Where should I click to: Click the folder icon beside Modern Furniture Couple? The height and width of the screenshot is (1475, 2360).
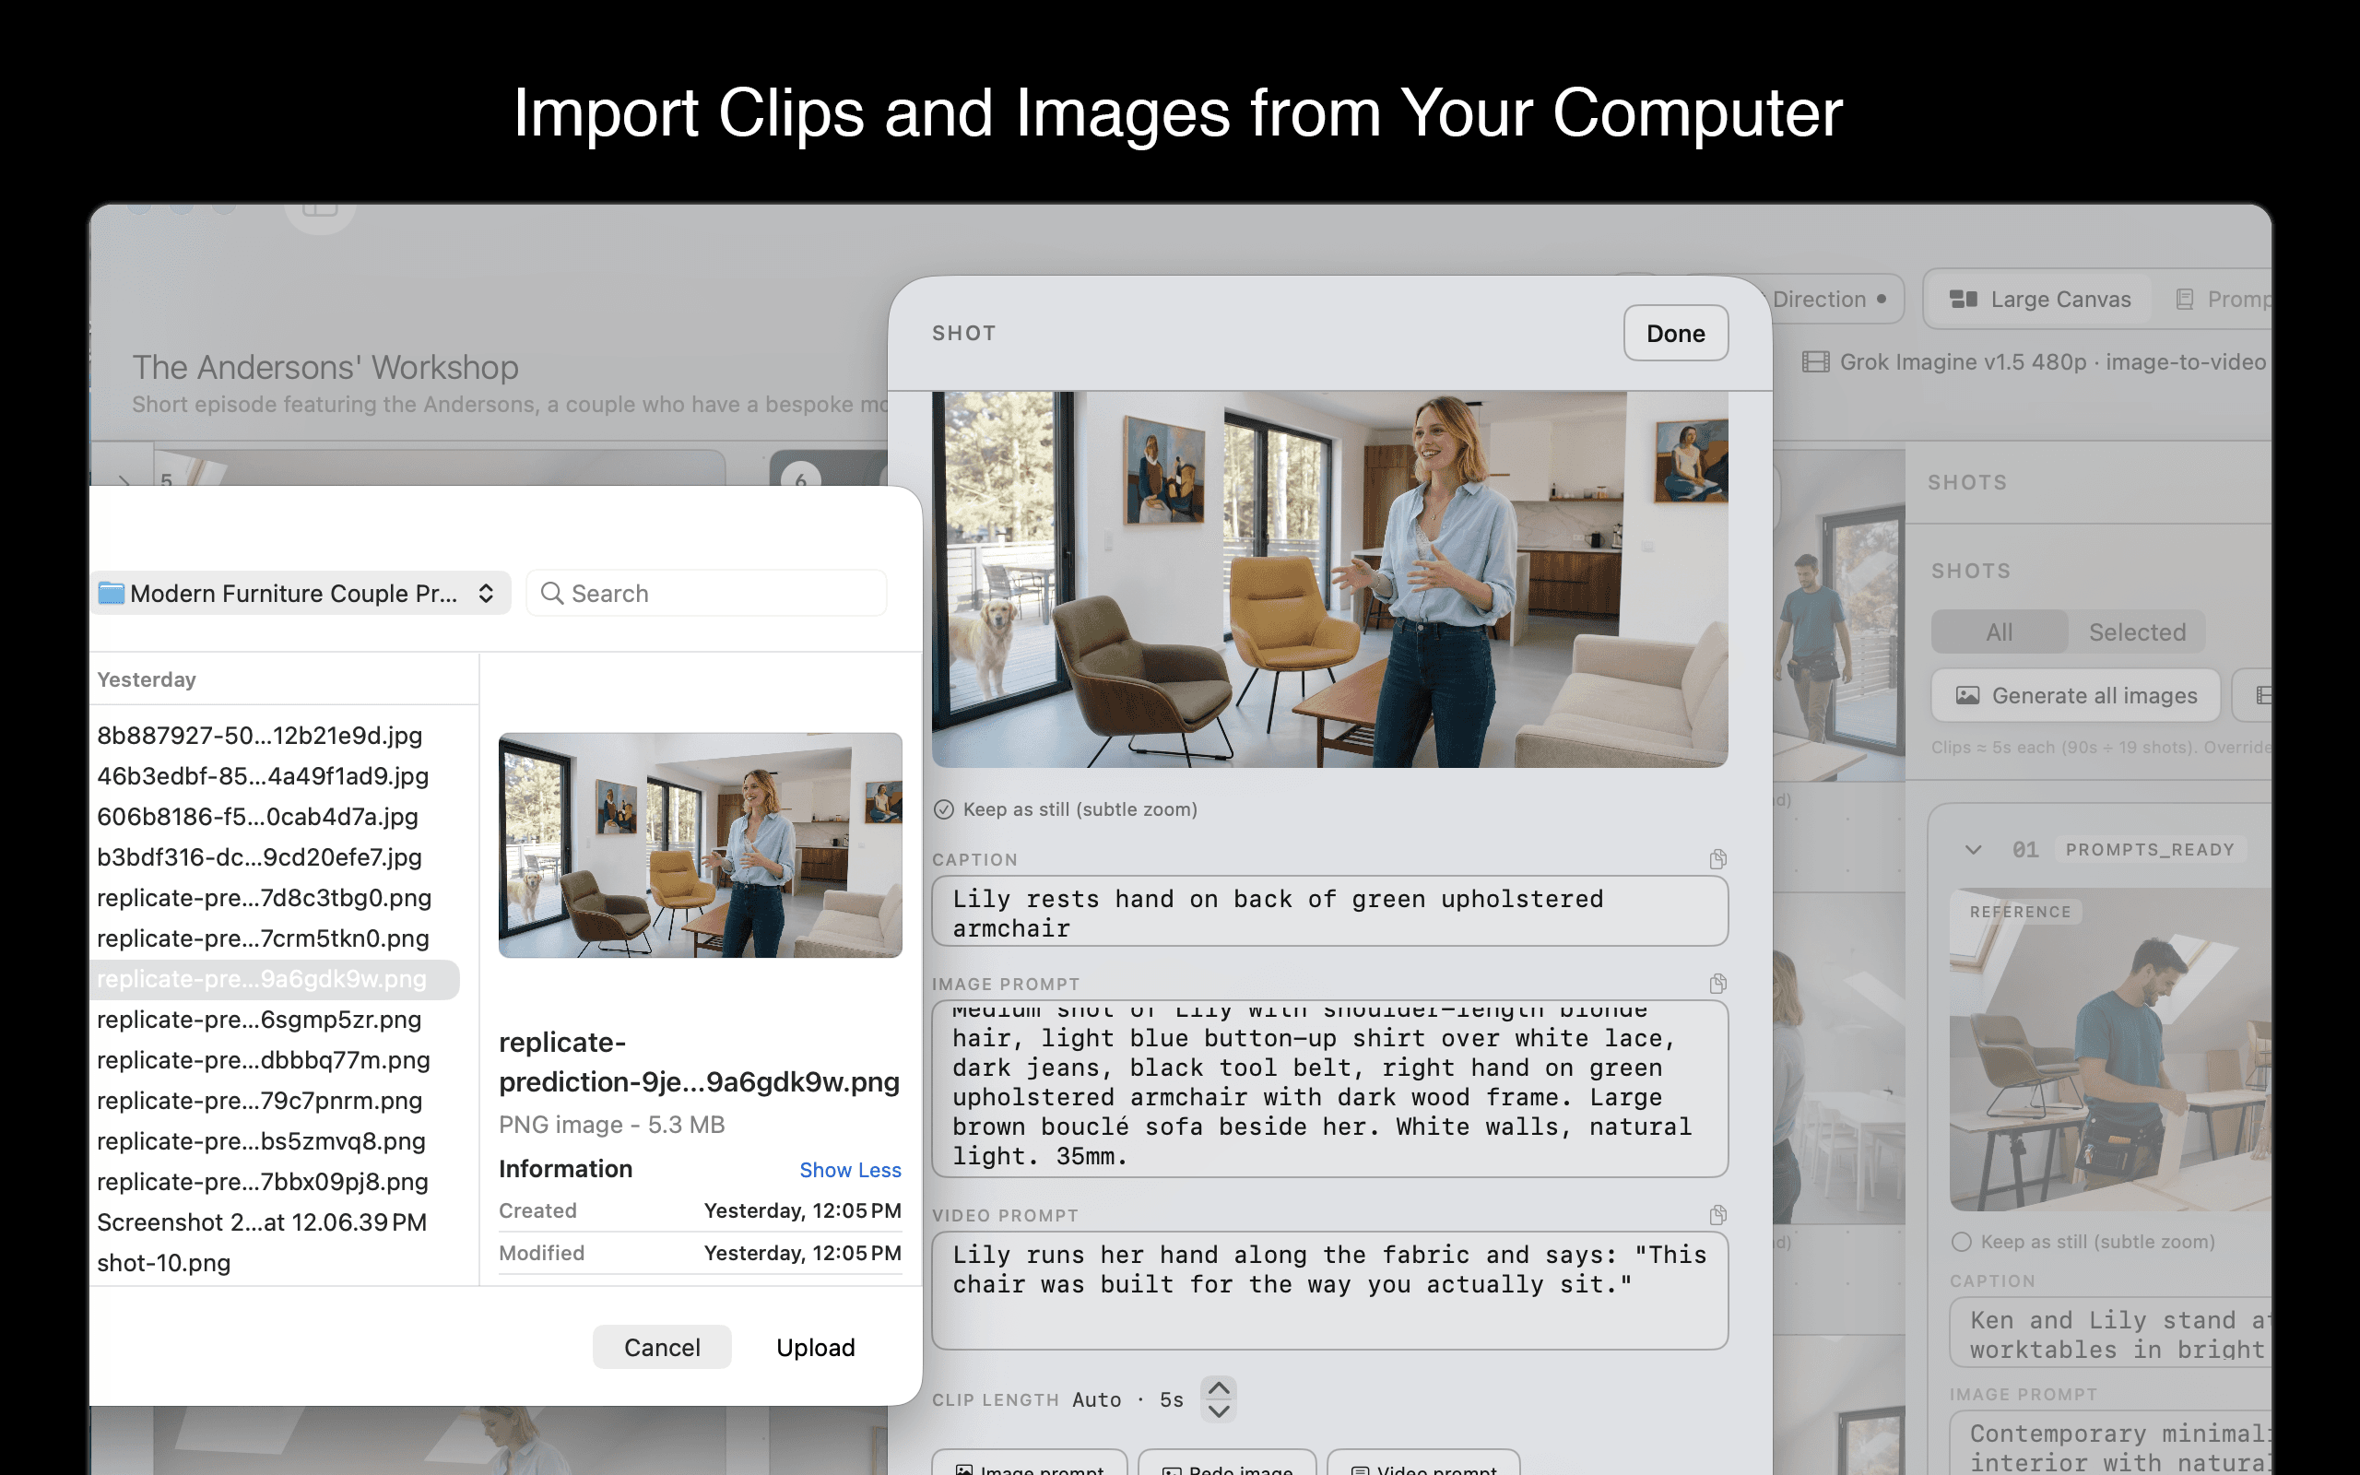pyautogui.click(x=112, y=593)
